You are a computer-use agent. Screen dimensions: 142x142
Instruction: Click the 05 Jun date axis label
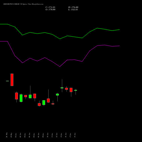click(34, 135)
